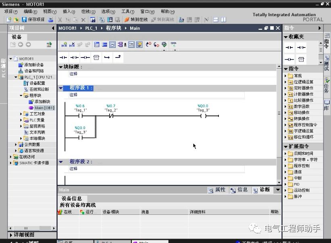331x243 pixels.
Task: Insert an output coil element
Action: [85, 58]
